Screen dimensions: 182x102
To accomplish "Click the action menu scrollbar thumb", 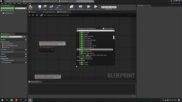I will pos(114,37).
